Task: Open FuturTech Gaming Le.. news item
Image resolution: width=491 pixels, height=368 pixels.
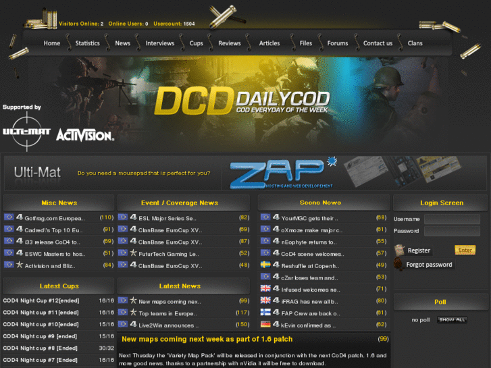Action: (x=169, y=254)
